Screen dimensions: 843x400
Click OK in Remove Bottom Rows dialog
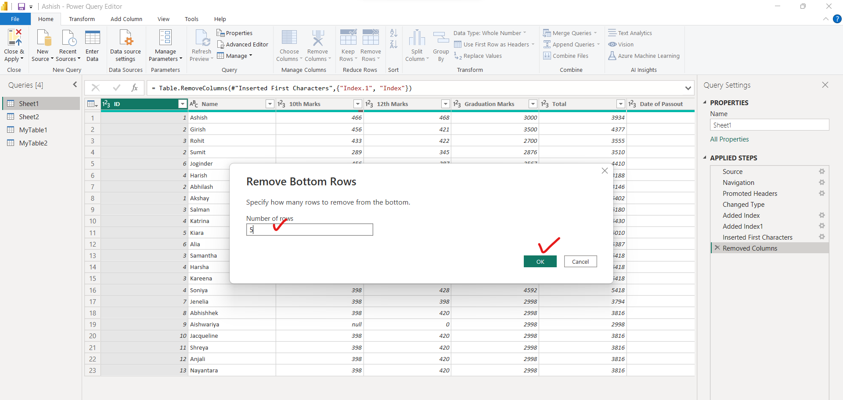[x=540, y=262]
